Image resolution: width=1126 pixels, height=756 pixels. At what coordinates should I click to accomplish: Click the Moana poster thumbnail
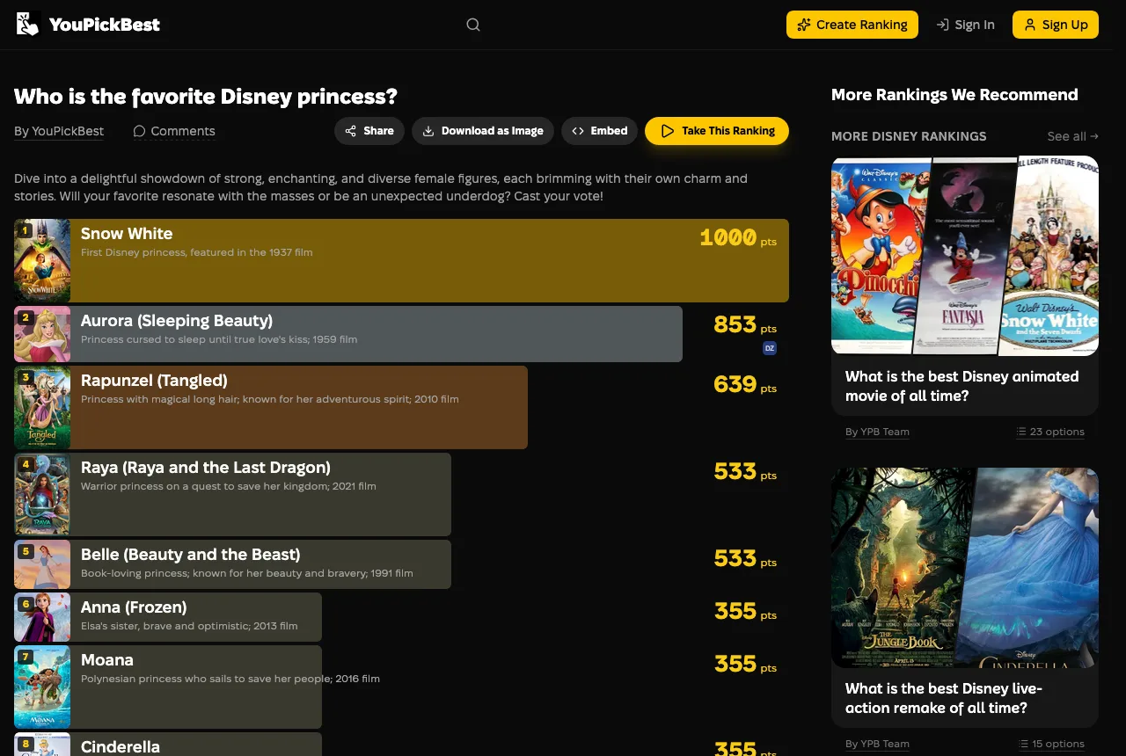tap(42, 687)
